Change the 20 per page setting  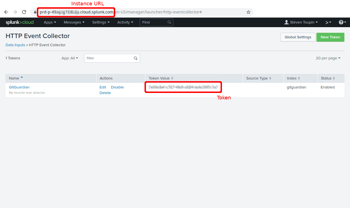tap(328, 58)
